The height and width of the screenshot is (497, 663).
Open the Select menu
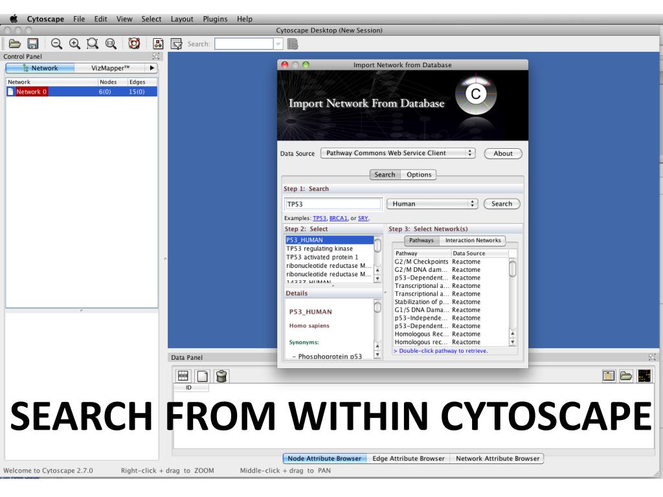152,19
